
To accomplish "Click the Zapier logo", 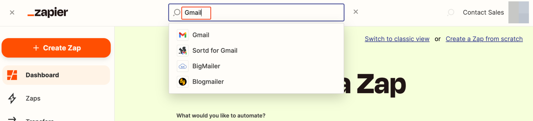I will coord(48,12).
